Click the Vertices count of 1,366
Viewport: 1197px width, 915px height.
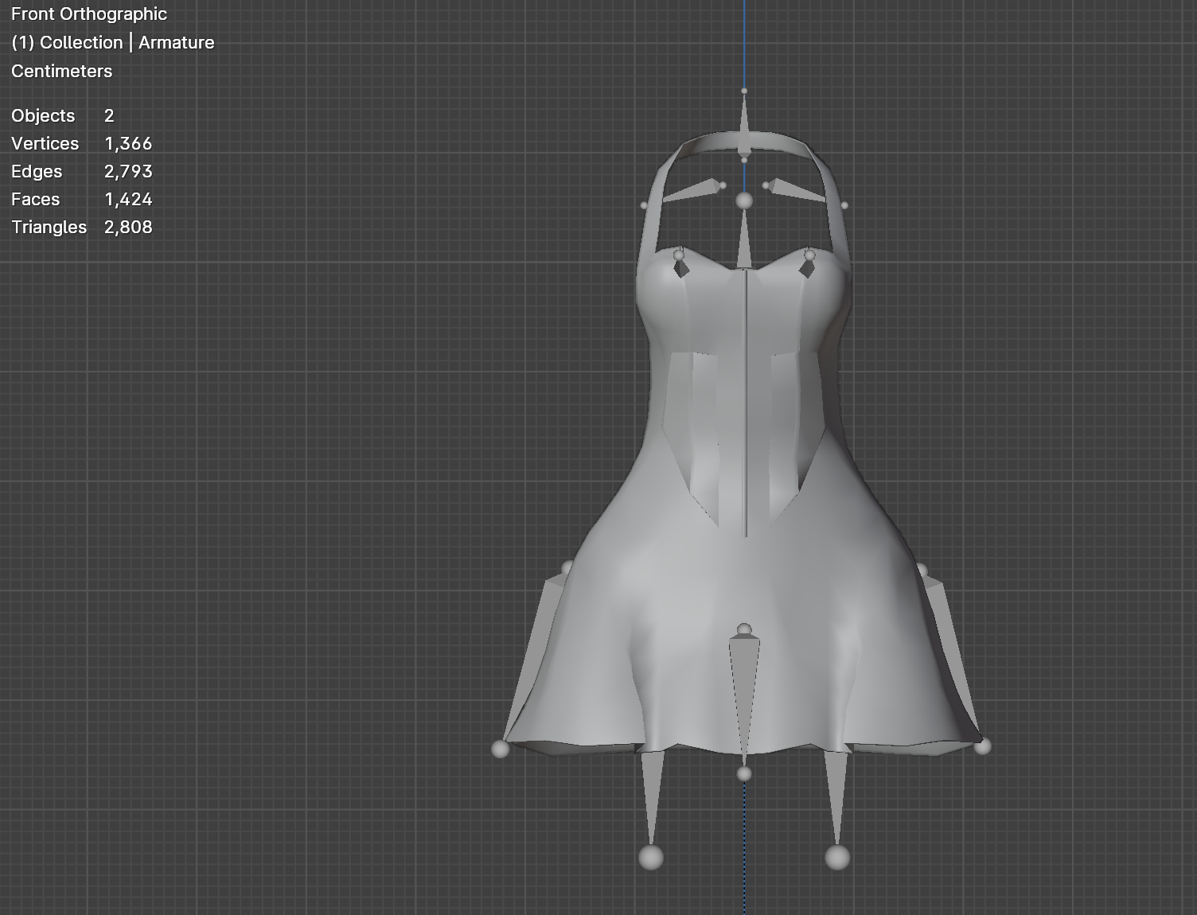129,143
